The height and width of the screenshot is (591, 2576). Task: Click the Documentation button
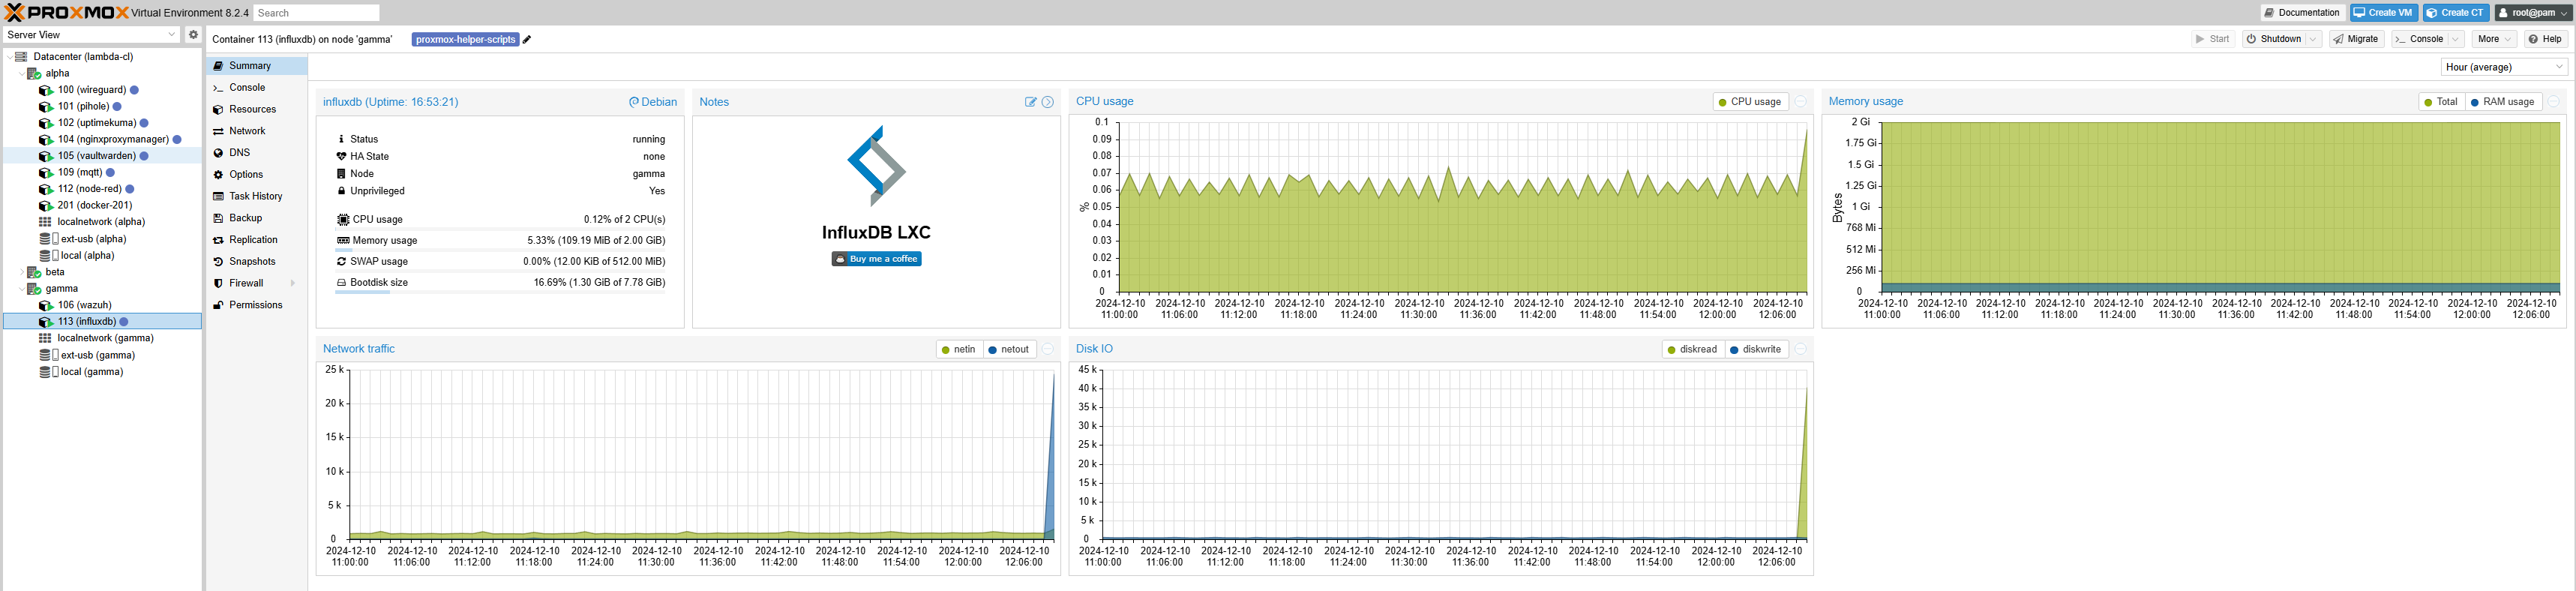click(x=2302, y=13)
